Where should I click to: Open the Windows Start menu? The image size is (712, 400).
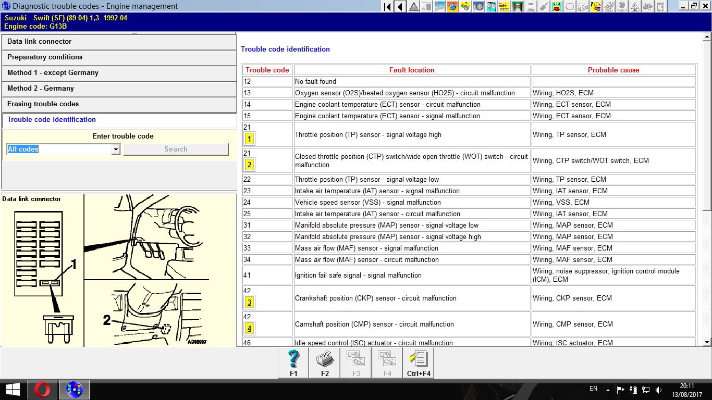pyautogui.click(x=13, y=390)
